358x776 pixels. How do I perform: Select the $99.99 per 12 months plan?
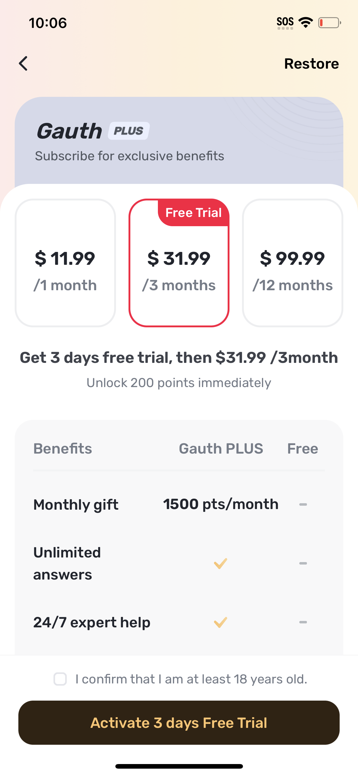point(293,263)
